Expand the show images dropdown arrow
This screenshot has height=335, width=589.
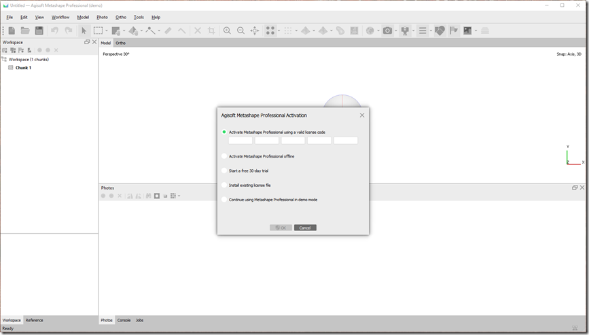point(476,31)
